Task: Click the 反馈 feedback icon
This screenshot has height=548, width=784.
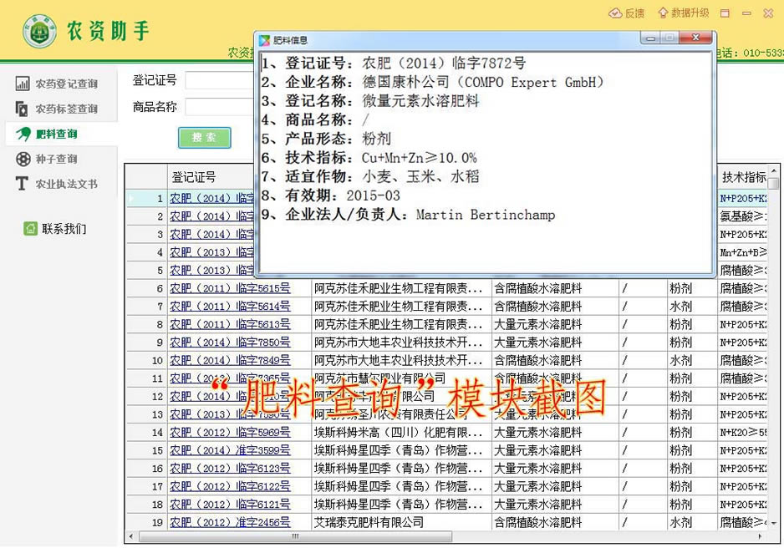Action: [x=615, y=13]
